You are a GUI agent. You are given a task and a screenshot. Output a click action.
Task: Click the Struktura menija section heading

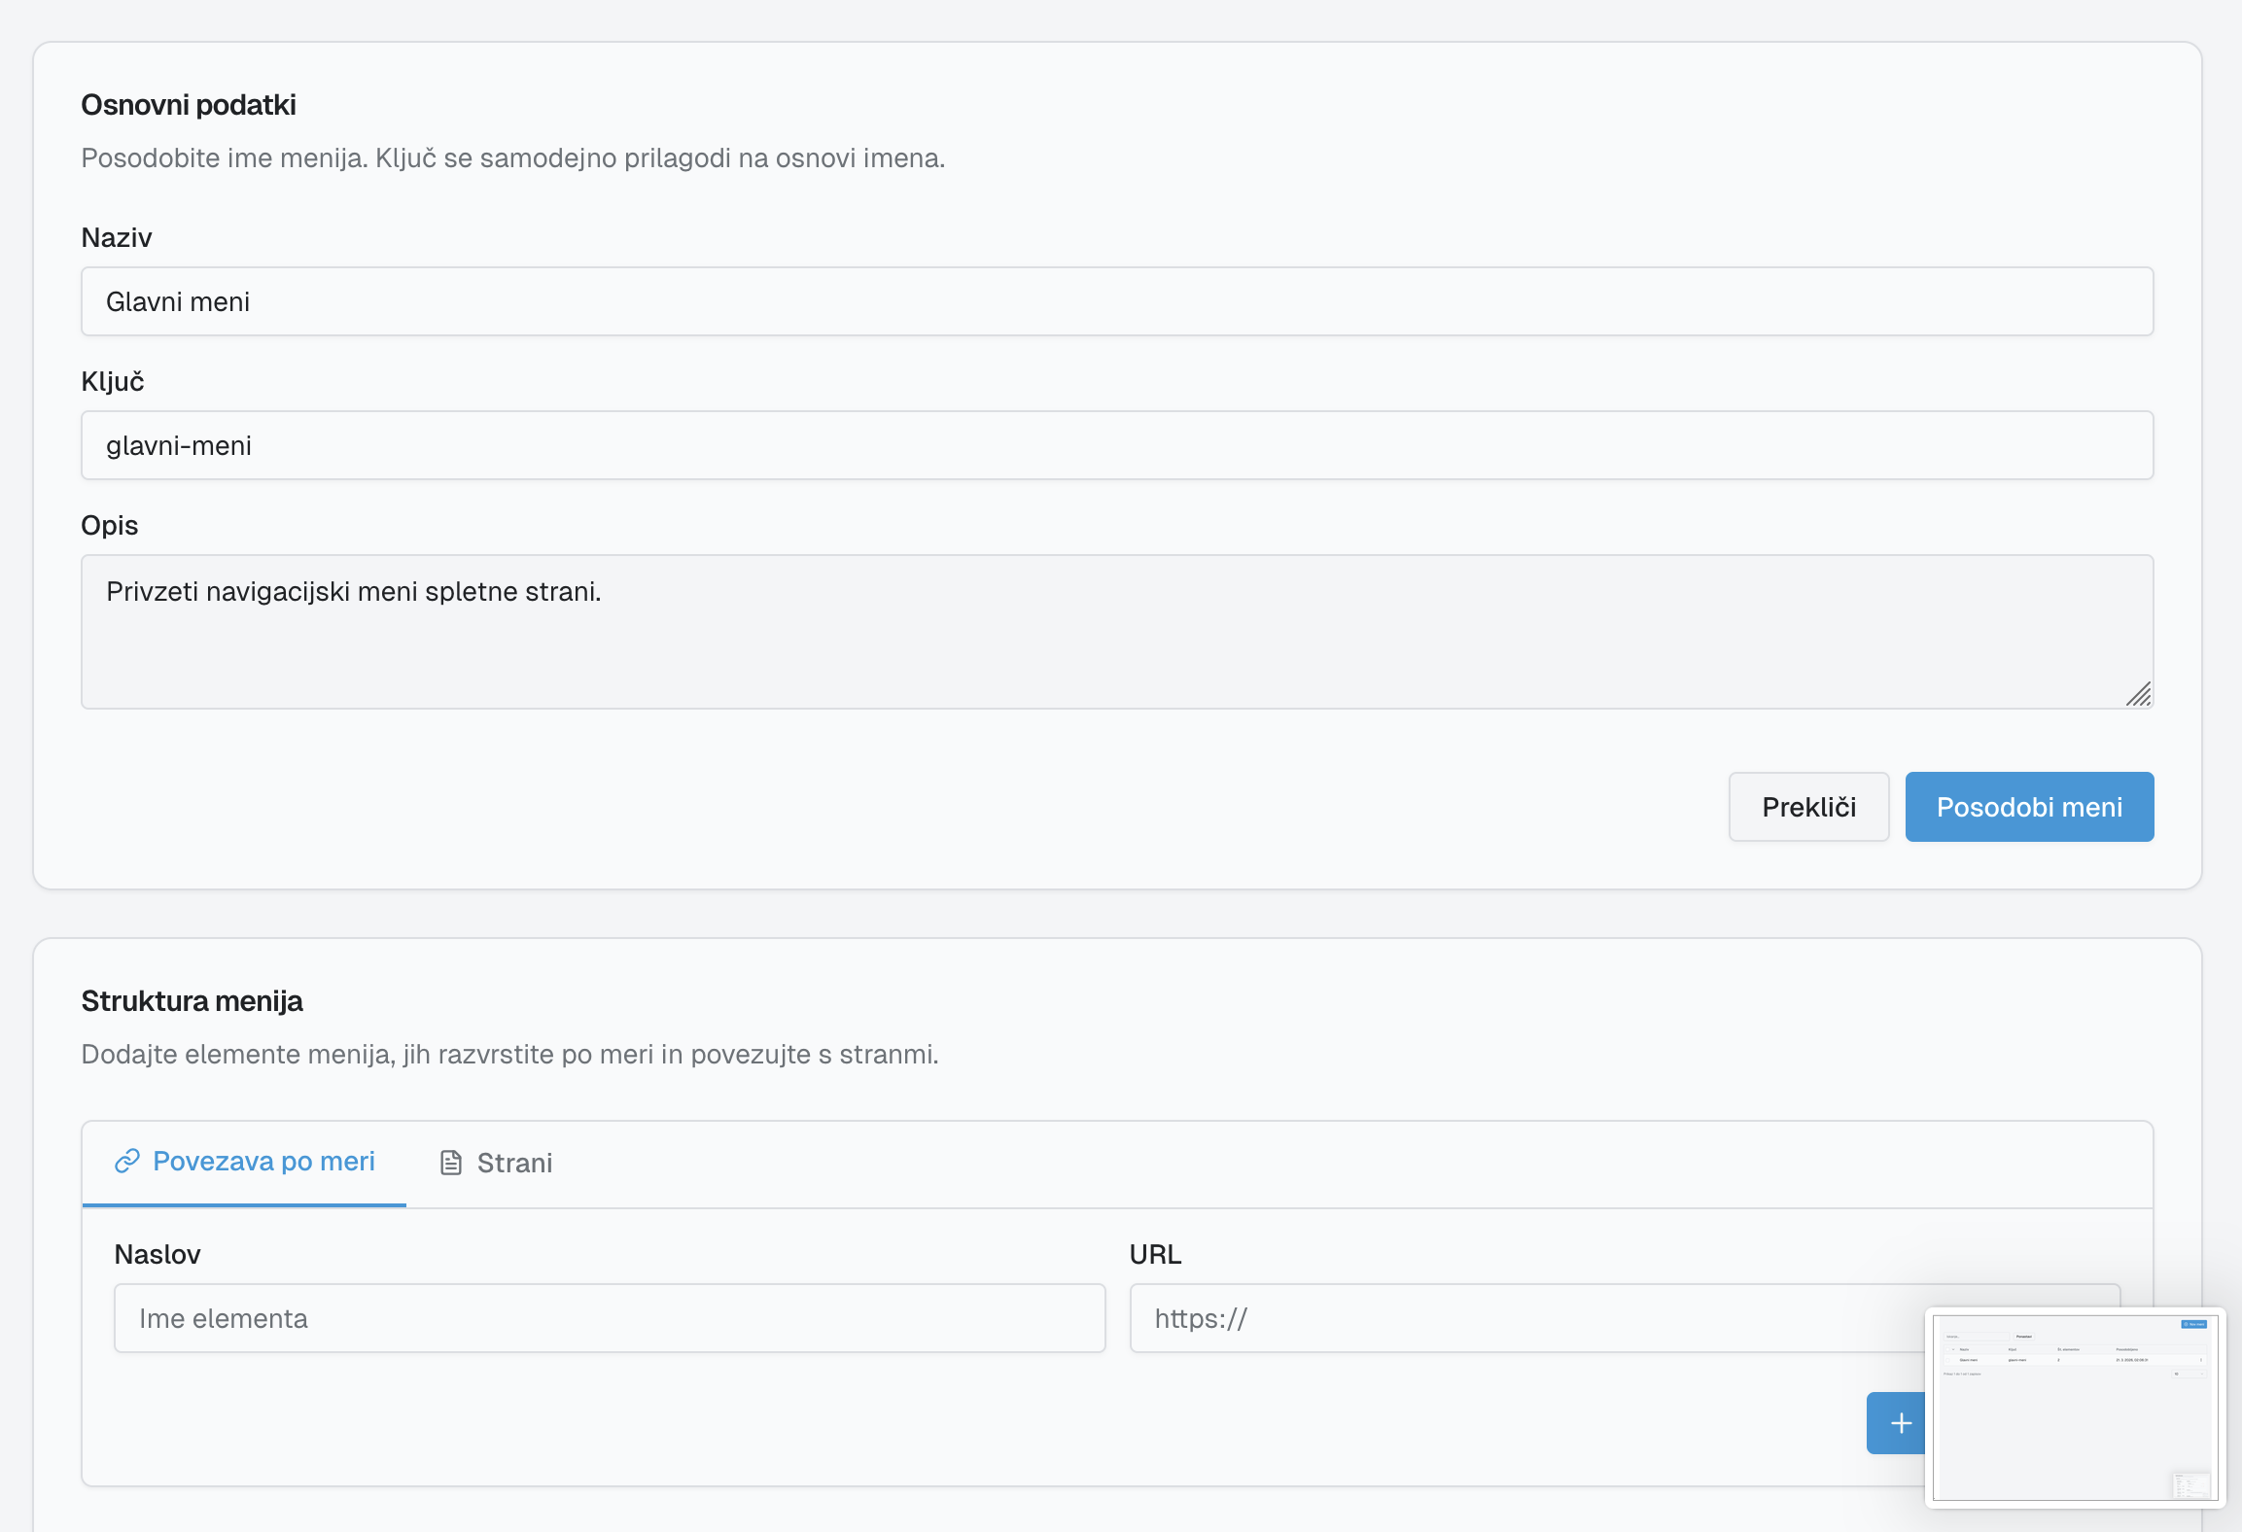[x=193, y=1001]
